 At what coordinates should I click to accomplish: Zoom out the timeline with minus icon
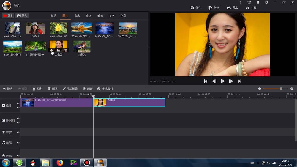pyautogui.click(x=260, y=89)
